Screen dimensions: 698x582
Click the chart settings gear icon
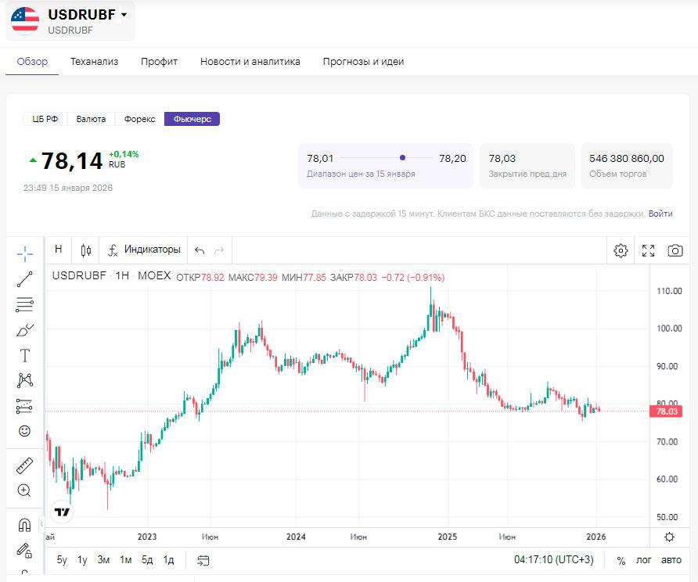pyautogui.click(x=621, y=250)
